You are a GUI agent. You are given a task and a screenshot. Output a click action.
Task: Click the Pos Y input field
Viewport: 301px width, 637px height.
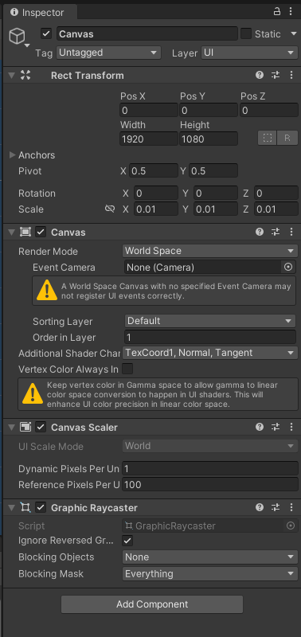tap(209, 110)
